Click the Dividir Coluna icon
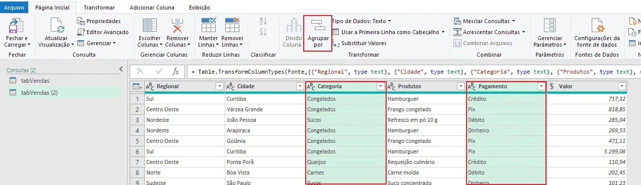Screen dimensions: 641x185 294,25
